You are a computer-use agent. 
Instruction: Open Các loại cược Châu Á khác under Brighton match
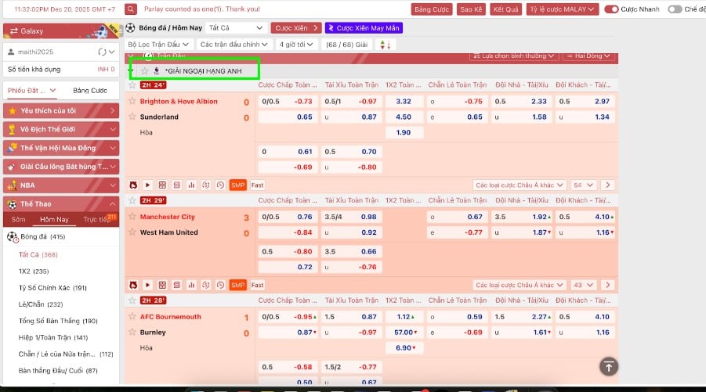(x=520, y=185)
